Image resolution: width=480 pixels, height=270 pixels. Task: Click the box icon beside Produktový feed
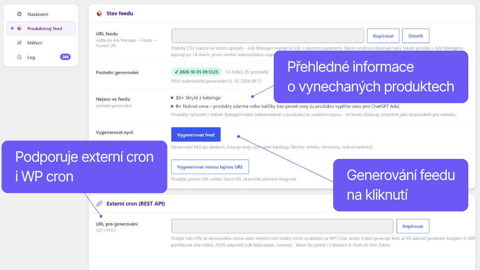click(19, 29)
